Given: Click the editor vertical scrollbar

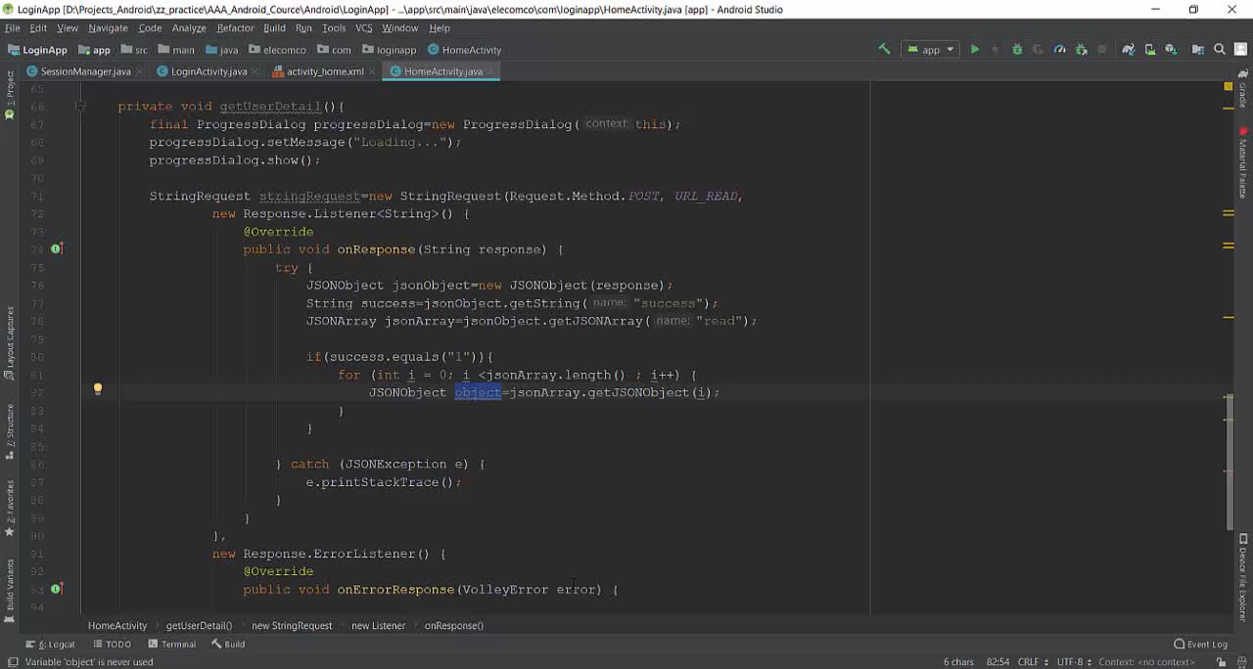Looking at the screenshot, I should tap(1230, 460).
